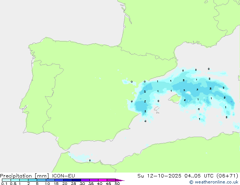Click the 0.5 to 1 mm legend swatch
This screenshot has height=185, width=240.
coord(15,180)
